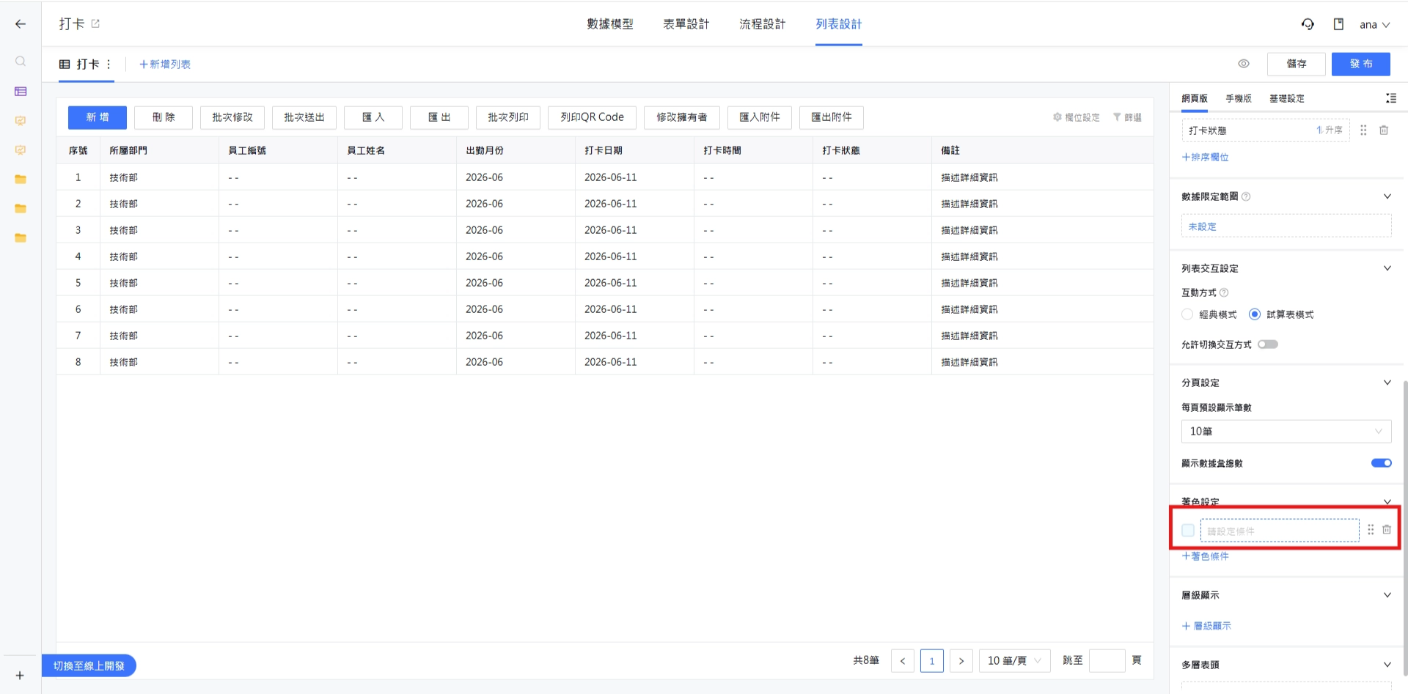Toggle 允許切換交互方式 switch
This screenshot has width=1408, height=694.
click(x=1268, y=344)
